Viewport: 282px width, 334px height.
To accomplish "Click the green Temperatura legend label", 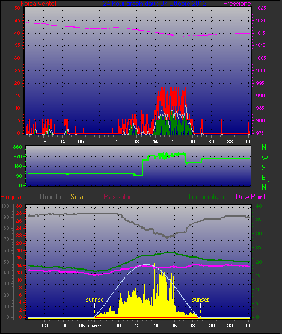I will pyautogui.click(x=206, y=197).
